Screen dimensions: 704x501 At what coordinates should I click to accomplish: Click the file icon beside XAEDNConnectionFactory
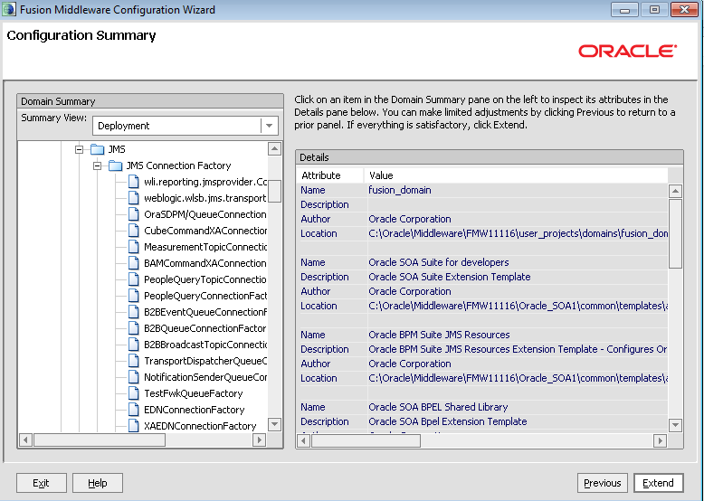[133, 426]
